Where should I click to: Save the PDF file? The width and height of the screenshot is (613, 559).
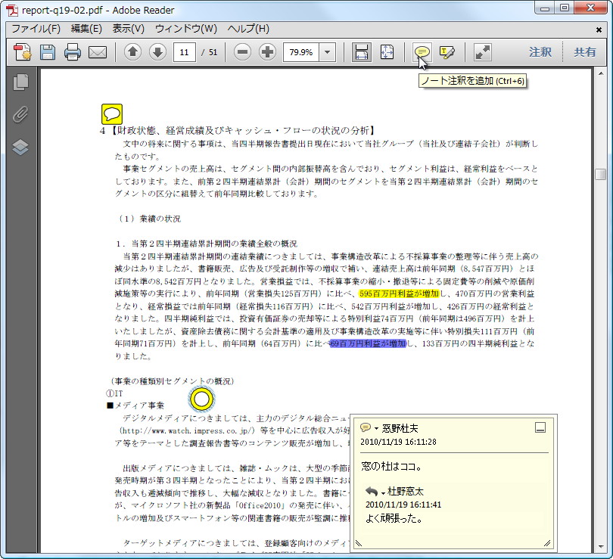pyautogui.click(x=46, y=52)
